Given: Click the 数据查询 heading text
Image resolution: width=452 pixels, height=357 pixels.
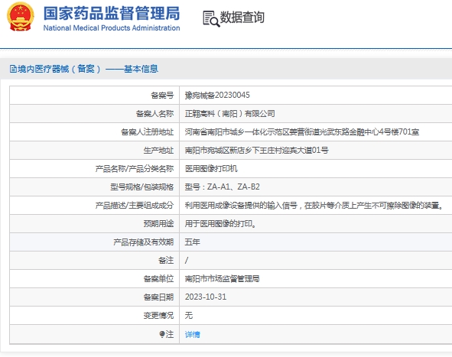Looking at the screenshot, I should [242, 18].
